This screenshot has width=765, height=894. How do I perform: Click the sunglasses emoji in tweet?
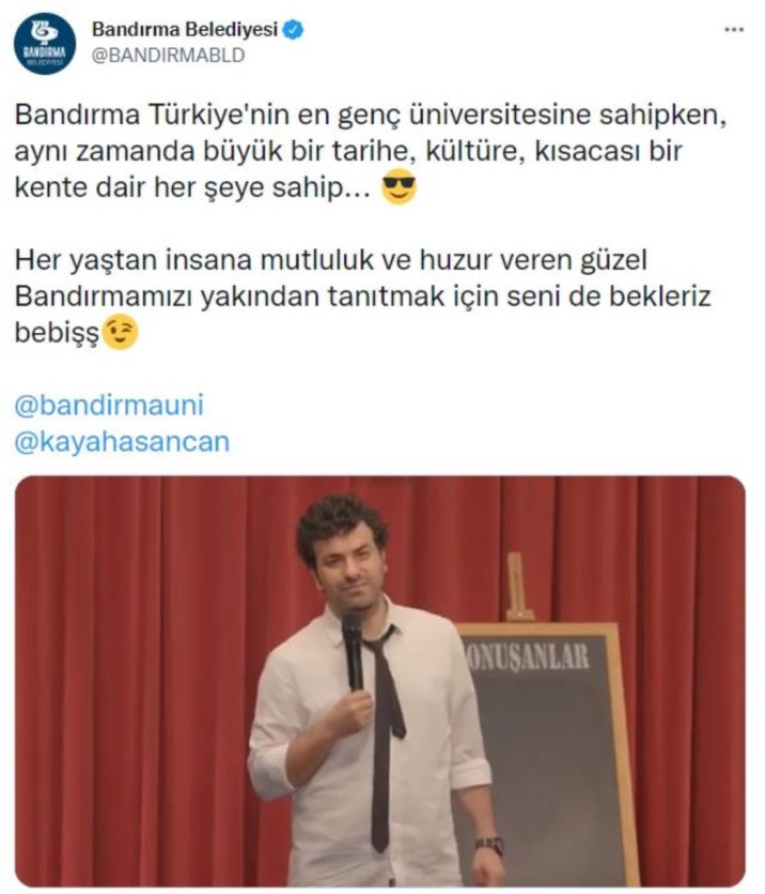pos(399,187)
